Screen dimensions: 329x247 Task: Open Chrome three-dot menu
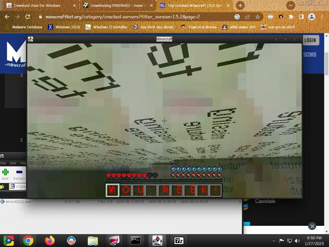[x=322, y=17]
